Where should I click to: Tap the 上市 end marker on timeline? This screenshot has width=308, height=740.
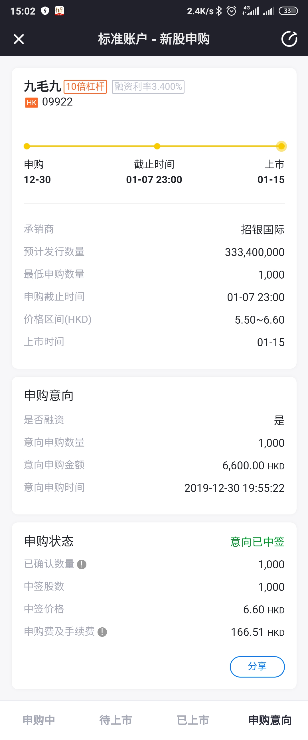[281, 146]
